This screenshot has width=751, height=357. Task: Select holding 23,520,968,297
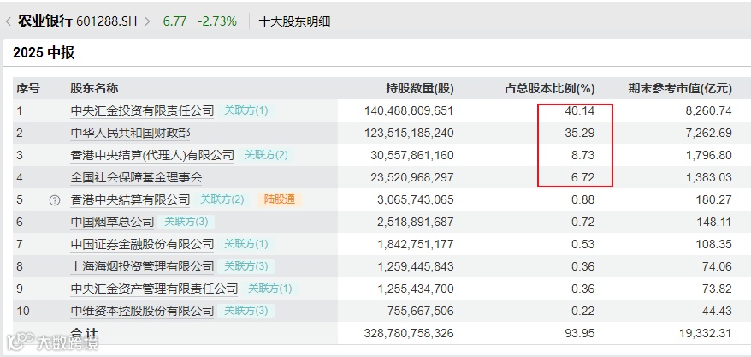coord(412,177)
